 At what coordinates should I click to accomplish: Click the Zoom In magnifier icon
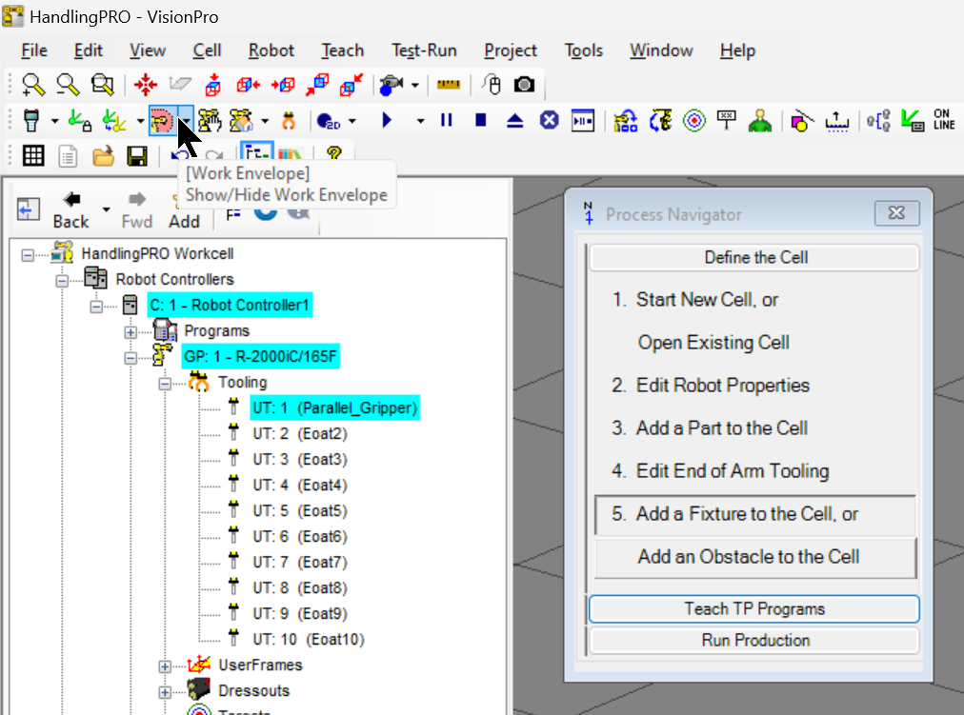tap(32, 85)
